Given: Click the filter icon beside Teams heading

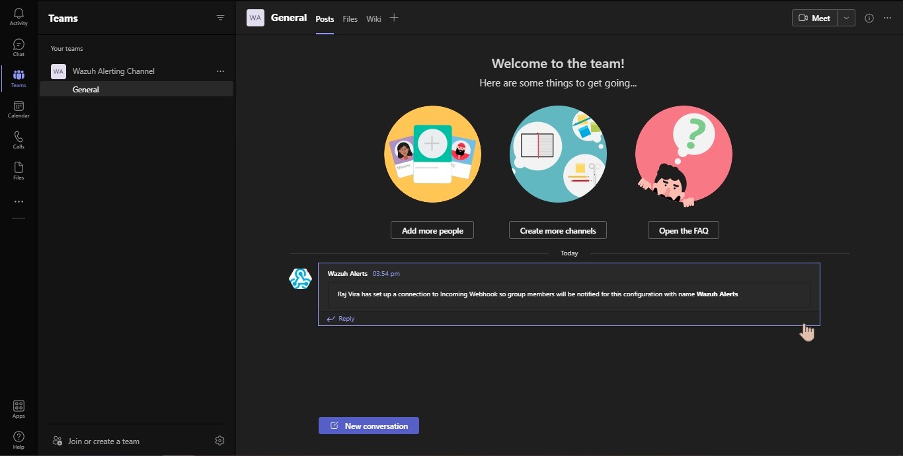Looking at the screenshot, I should (x=221, y=18).
